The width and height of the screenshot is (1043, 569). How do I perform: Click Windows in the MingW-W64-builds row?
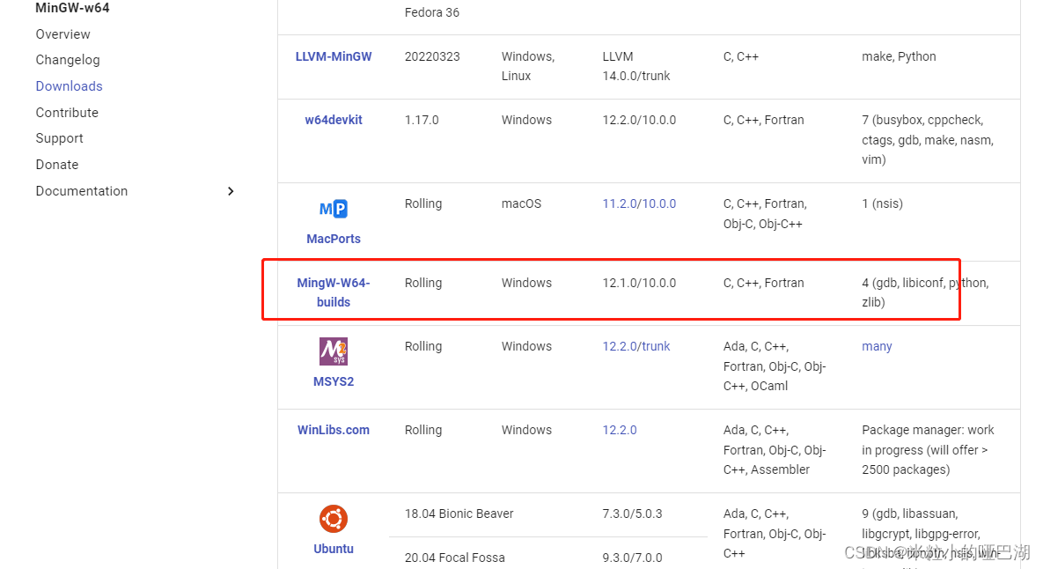[526, 283]
